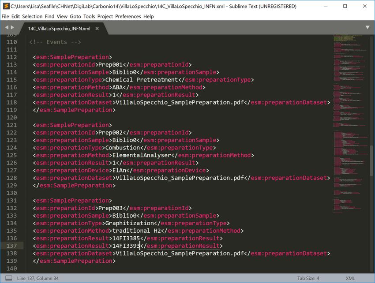Image resolution: width=375 pixels, height=283 pixels.
Task: Click the Sublime Text app icon in title bar
Action: [x=6, y=6]
